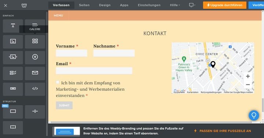
Task: Open the lightbulb help tips button
Action: (x=254, y=115)
